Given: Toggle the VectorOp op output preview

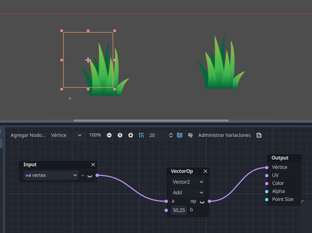Looking at the screenshot, I should point(202,202).
